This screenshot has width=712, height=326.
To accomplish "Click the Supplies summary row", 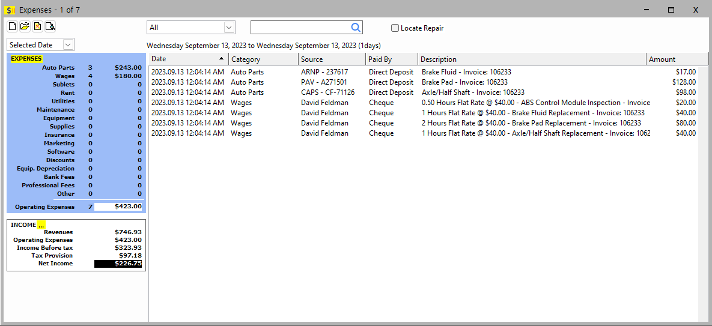I will click(x=76, y=126).
